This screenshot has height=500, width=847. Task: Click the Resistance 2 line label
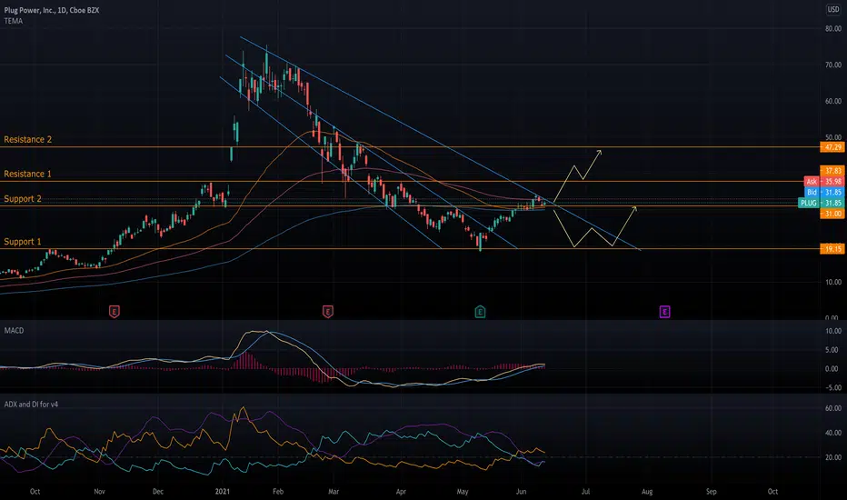(x=28, y=139)
